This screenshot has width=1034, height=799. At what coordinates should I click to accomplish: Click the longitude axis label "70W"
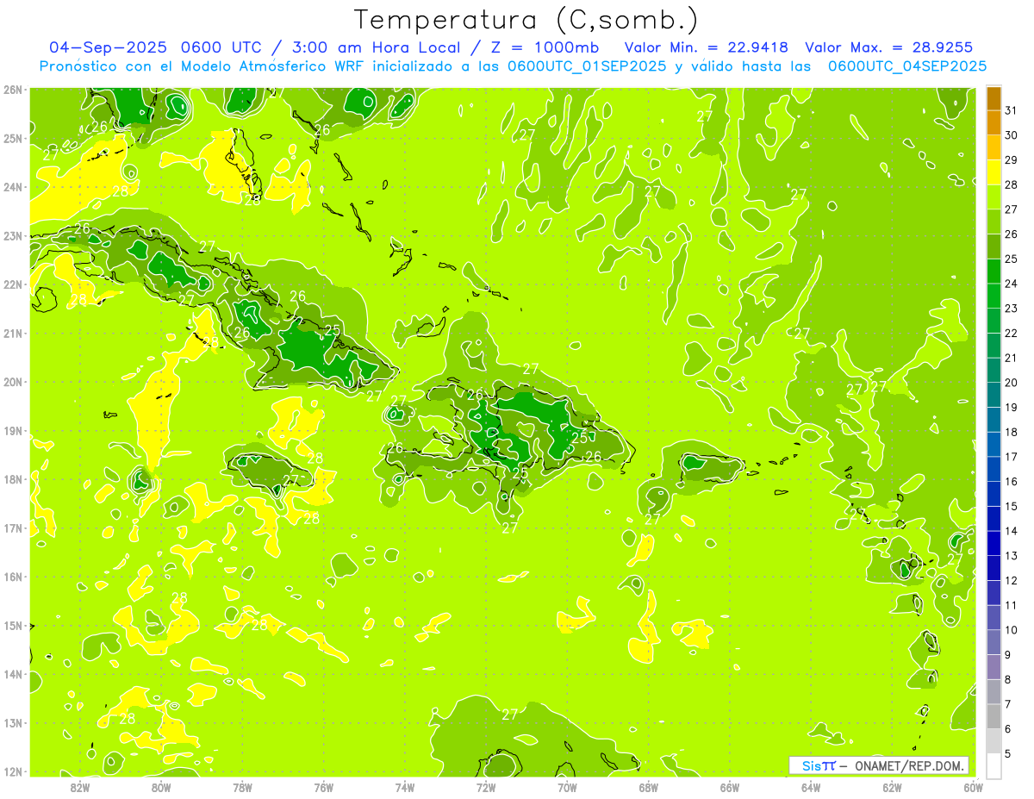pos(567,786)
